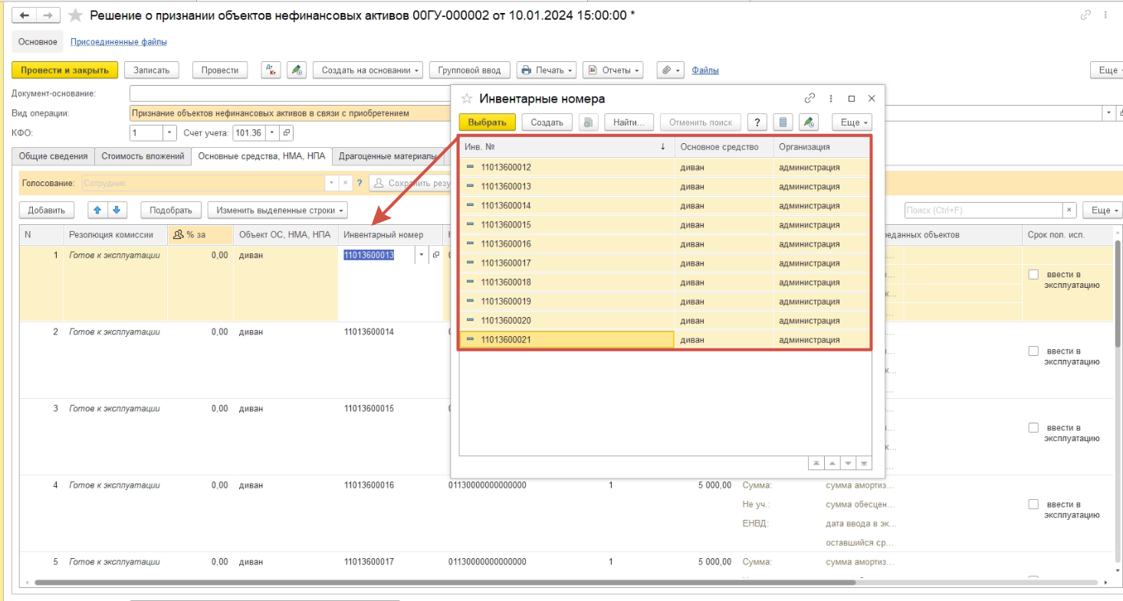Click the Провести button
Image resolution: width=1123 pixels, height=601 pixels.
pos(220,70)
